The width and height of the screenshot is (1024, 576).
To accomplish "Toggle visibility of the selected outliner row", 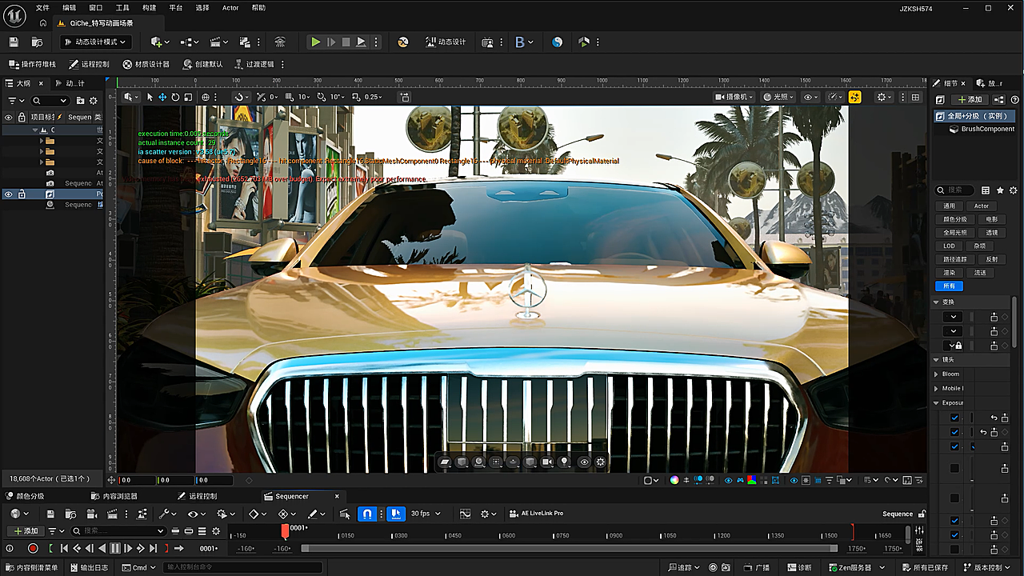I will click(9, 194).
